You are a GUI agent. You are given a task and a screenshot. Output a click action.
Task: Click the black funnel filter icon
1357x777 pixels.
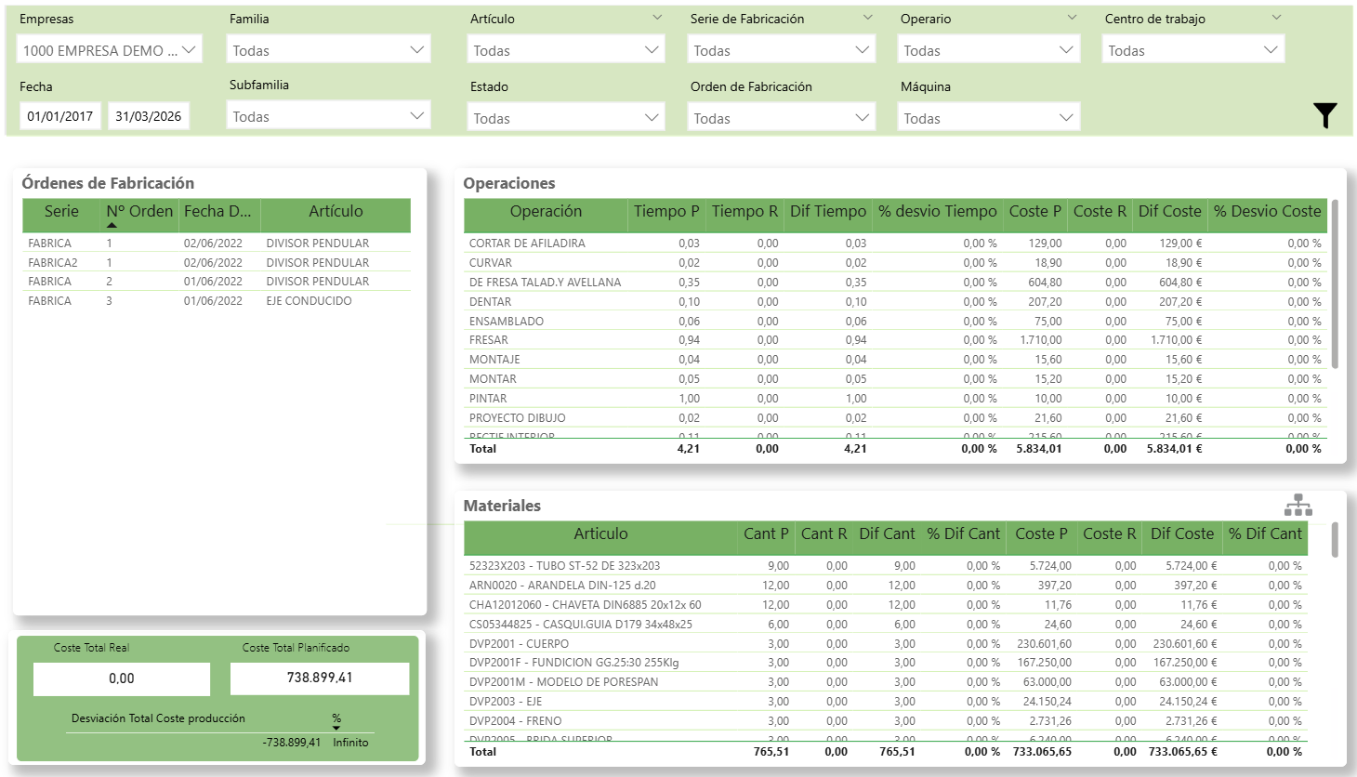(x=1324, y=115)
